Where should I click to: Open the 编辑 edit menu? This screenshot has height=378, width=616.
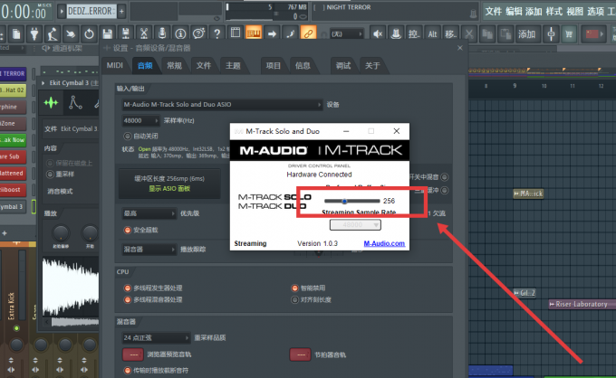coord(514,12)
